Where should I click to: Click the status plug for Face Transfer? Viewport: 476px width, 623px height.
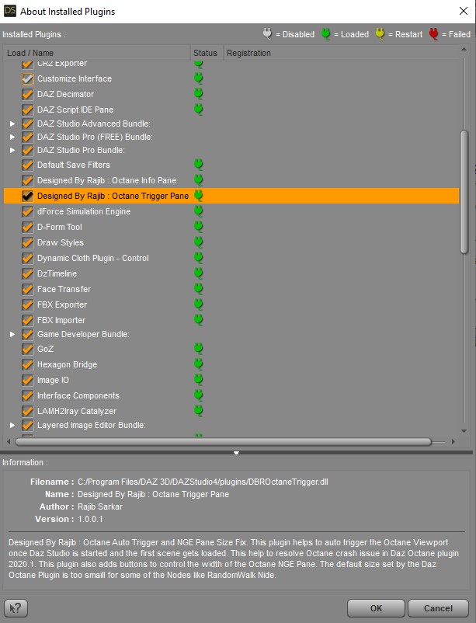point(198,288)
